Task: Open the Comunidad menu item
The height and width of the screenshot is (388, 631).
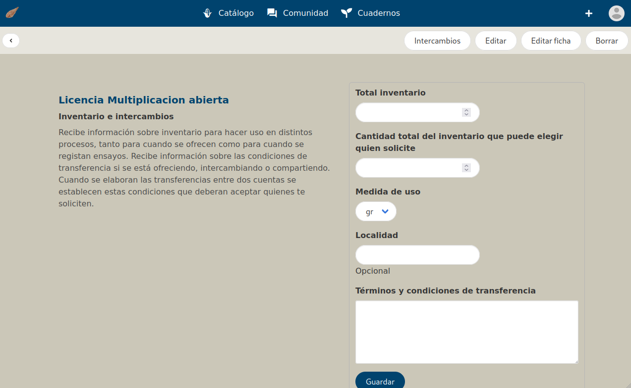Action: pos(297,13)
